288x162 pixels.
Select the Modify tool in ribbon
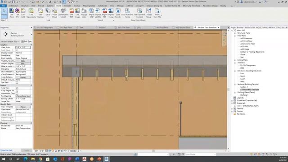coord(4,13)
